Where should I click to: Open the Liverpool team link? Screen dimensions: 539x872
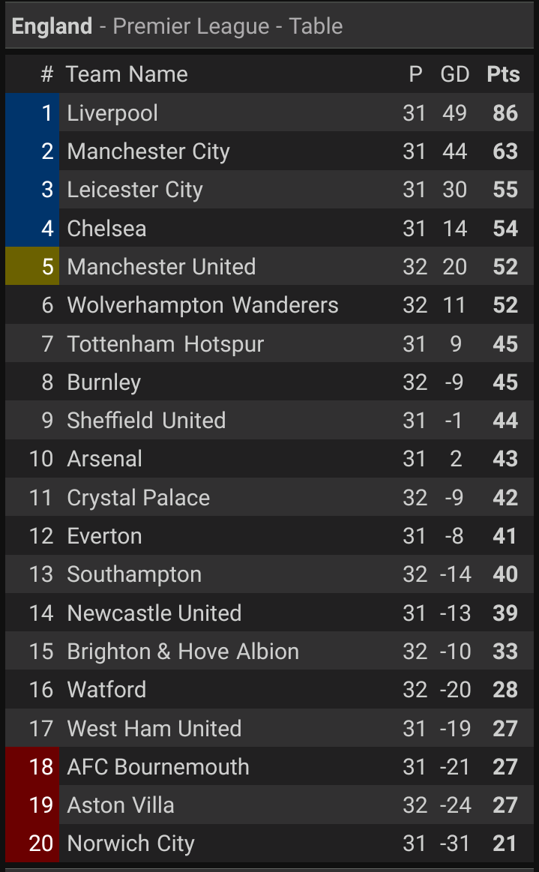click(112, 113)
